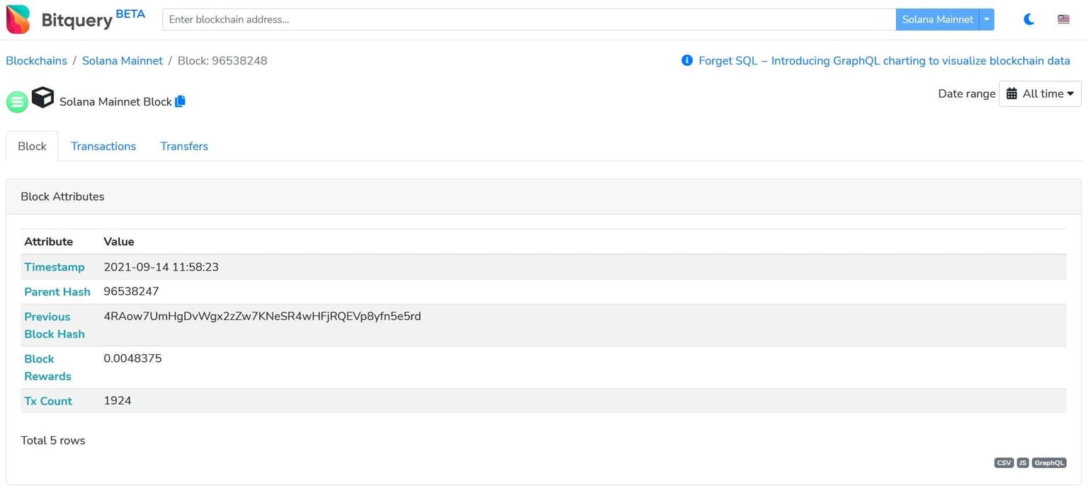Open language selector US flag

pos(1063,19)
